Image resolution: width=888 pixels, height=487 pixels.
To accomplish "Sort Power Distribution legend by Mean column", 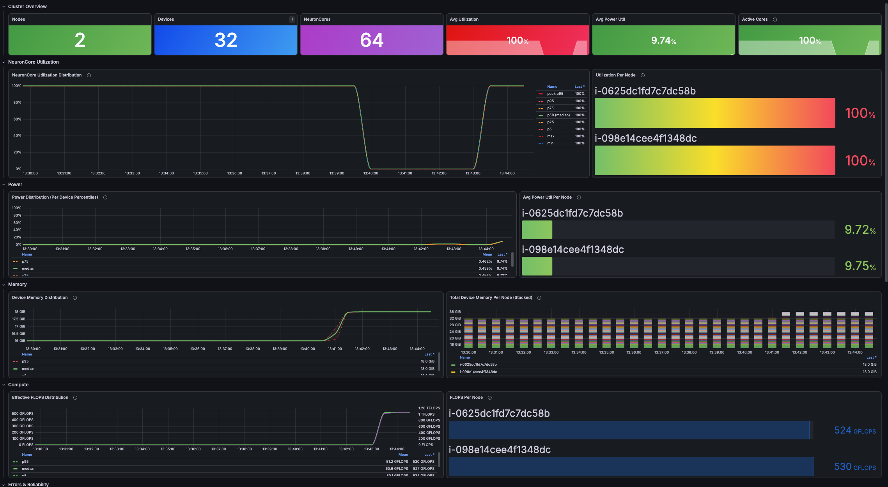I will point(487,254).
